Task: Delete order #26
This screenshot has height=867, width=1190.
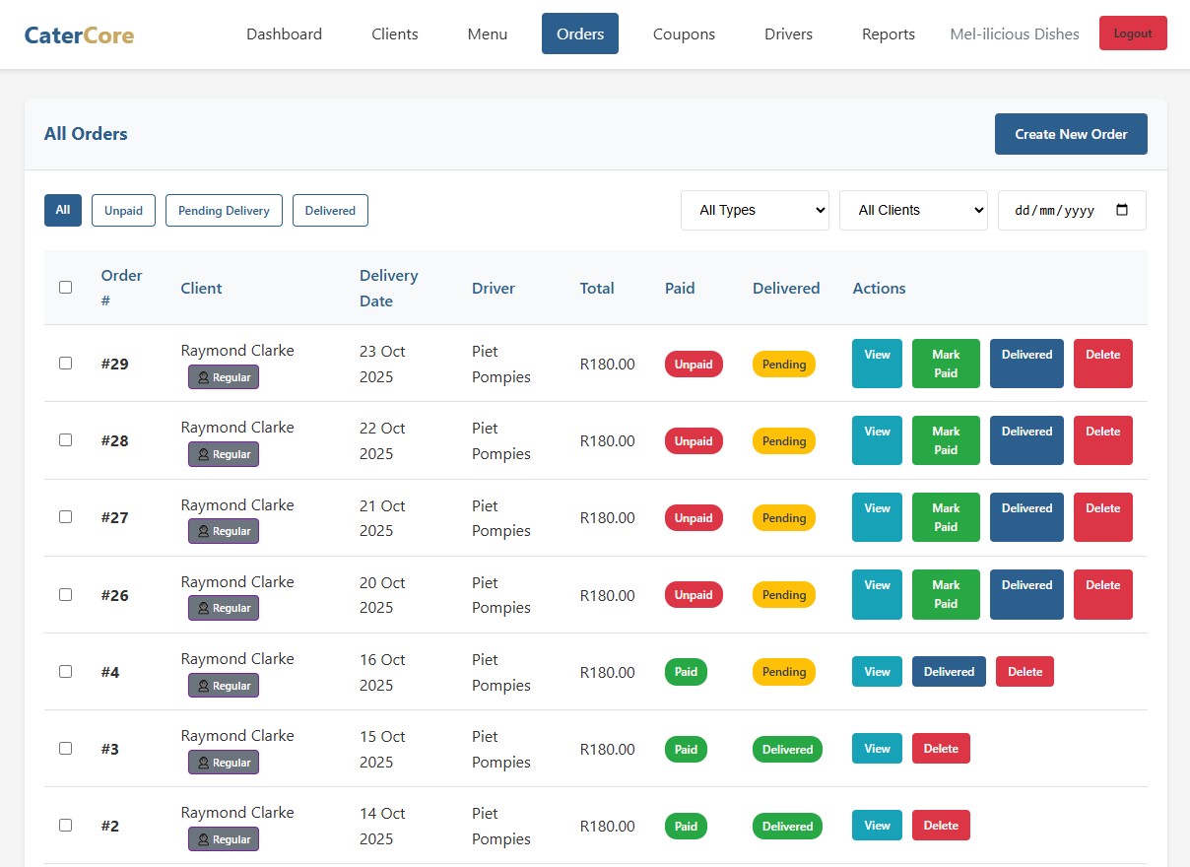Action: point(1102,594)
